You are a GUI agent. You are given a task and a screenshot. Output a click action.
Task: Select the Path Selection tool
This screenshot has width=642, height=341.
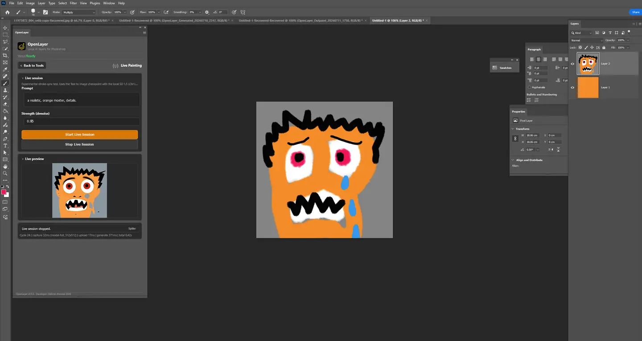(x=5, y=152)
